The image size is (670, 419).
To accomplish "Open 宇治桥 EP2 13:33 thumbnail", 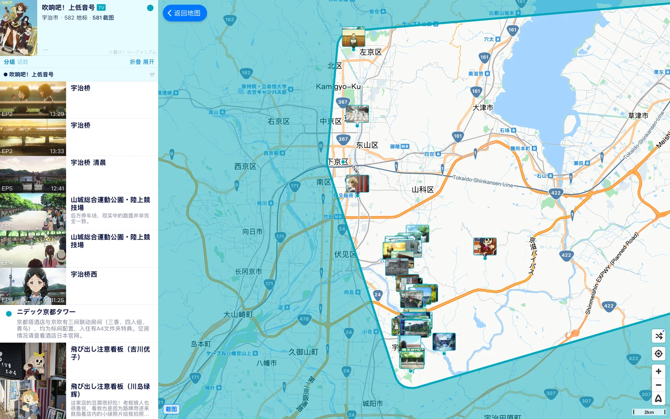I will (33, 137).
